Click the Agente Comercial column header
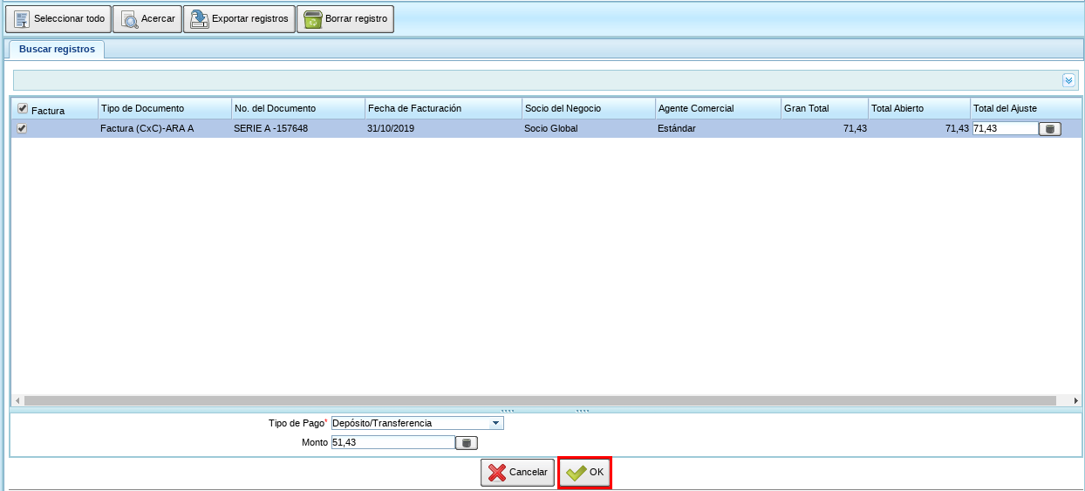 (718, 108)
